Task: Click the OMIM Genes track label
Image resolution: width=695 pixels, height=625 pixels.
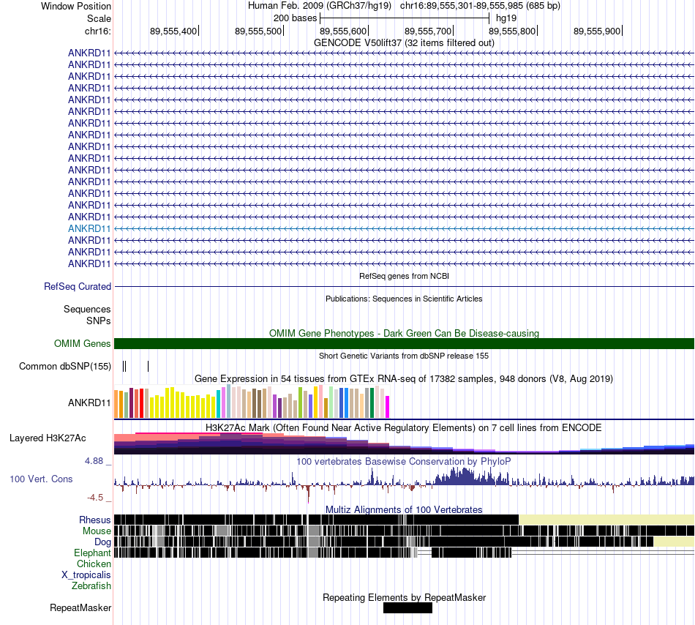Action: 82,343
